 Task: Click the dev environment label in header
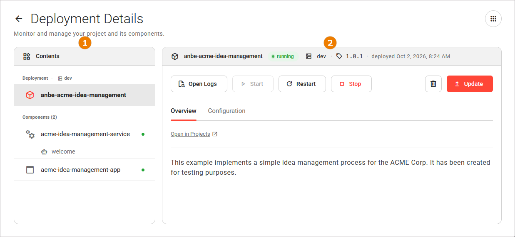(x=321, y=56)
